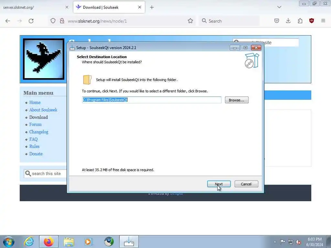Image resolution: width=331 pixels, height=248 pixels.
Task: Open the Firefox downloads panel
Action: tap(288, 21)
